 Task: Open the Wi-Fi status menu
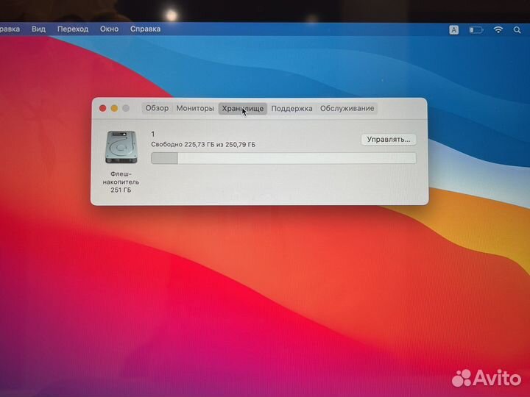498,29
